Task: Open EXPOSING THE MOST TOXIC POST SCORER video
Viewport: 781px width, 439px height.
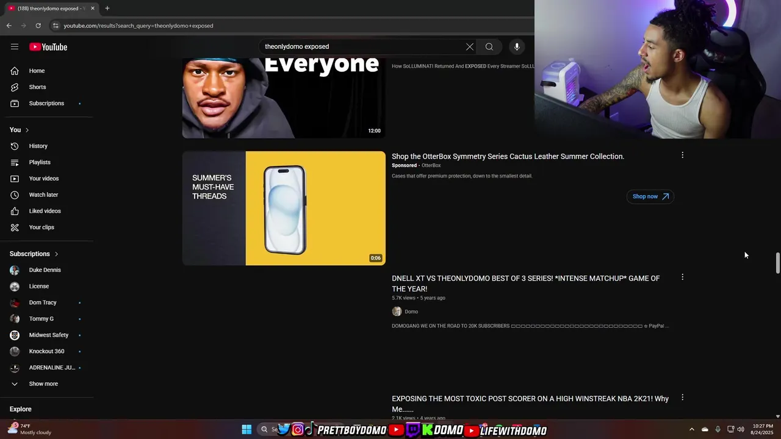Action: coord(530,404)
